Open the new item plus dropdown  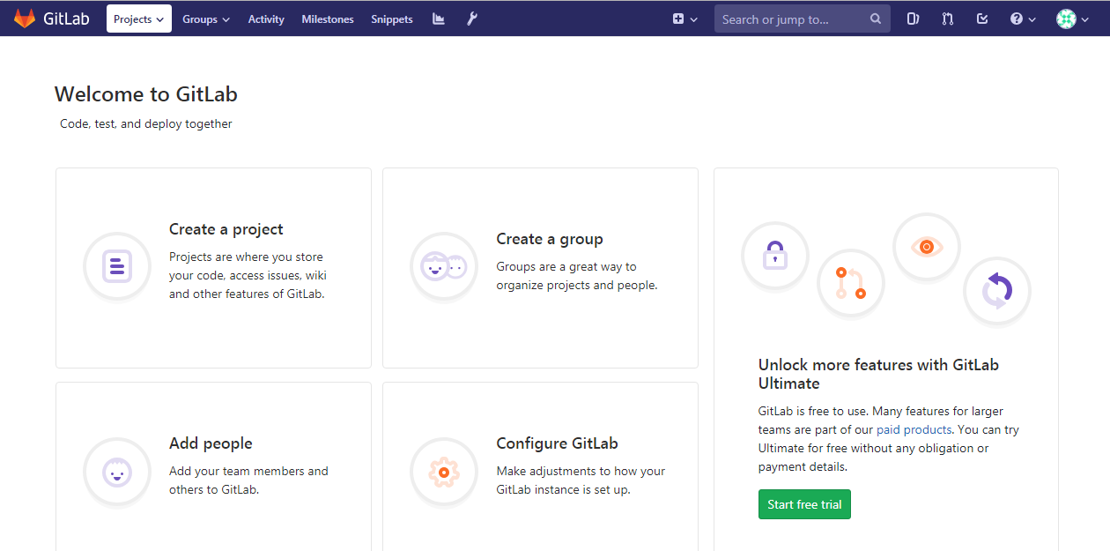(x=684, y=19)
